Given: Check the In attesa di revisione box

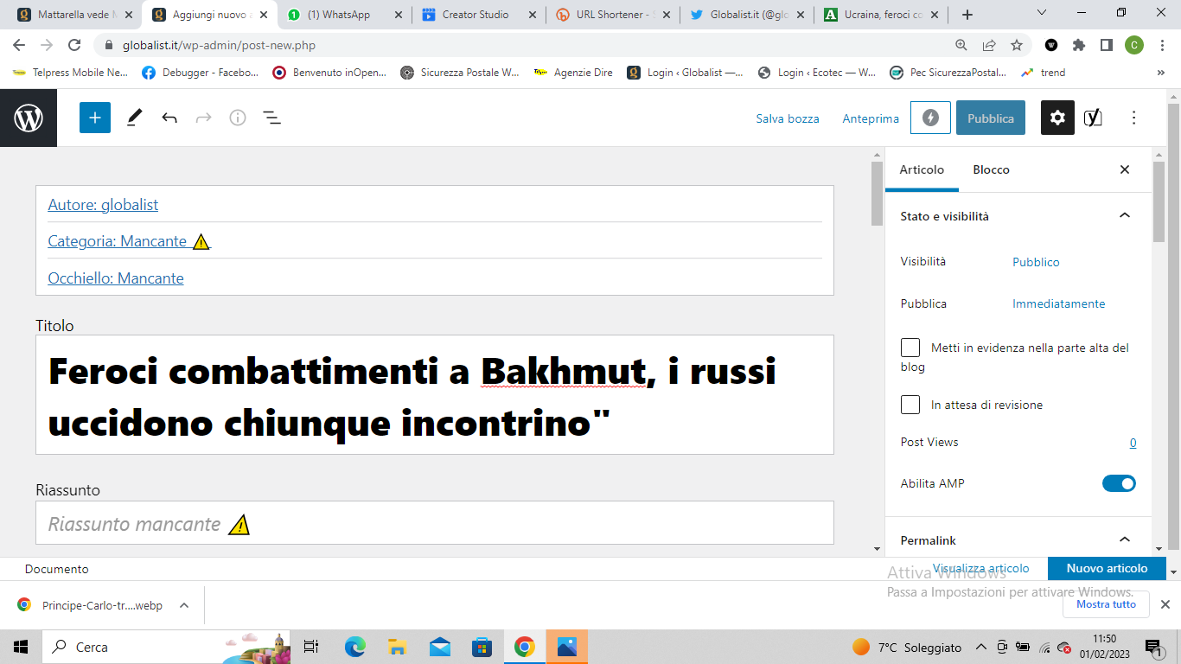Looking at the screenshot, I should 910,405.
